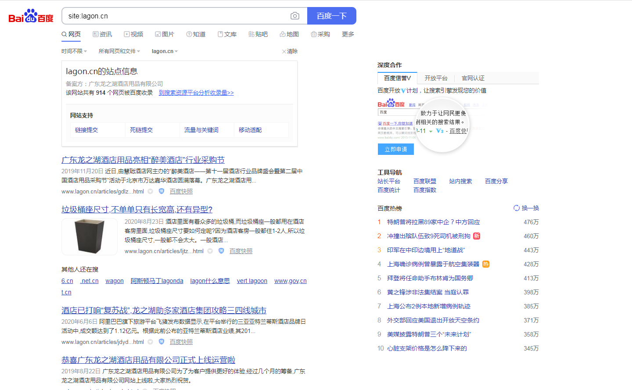Open the 贴吧 tab
The height and width of the screenshot is (390, 632).
coord(258,34)
